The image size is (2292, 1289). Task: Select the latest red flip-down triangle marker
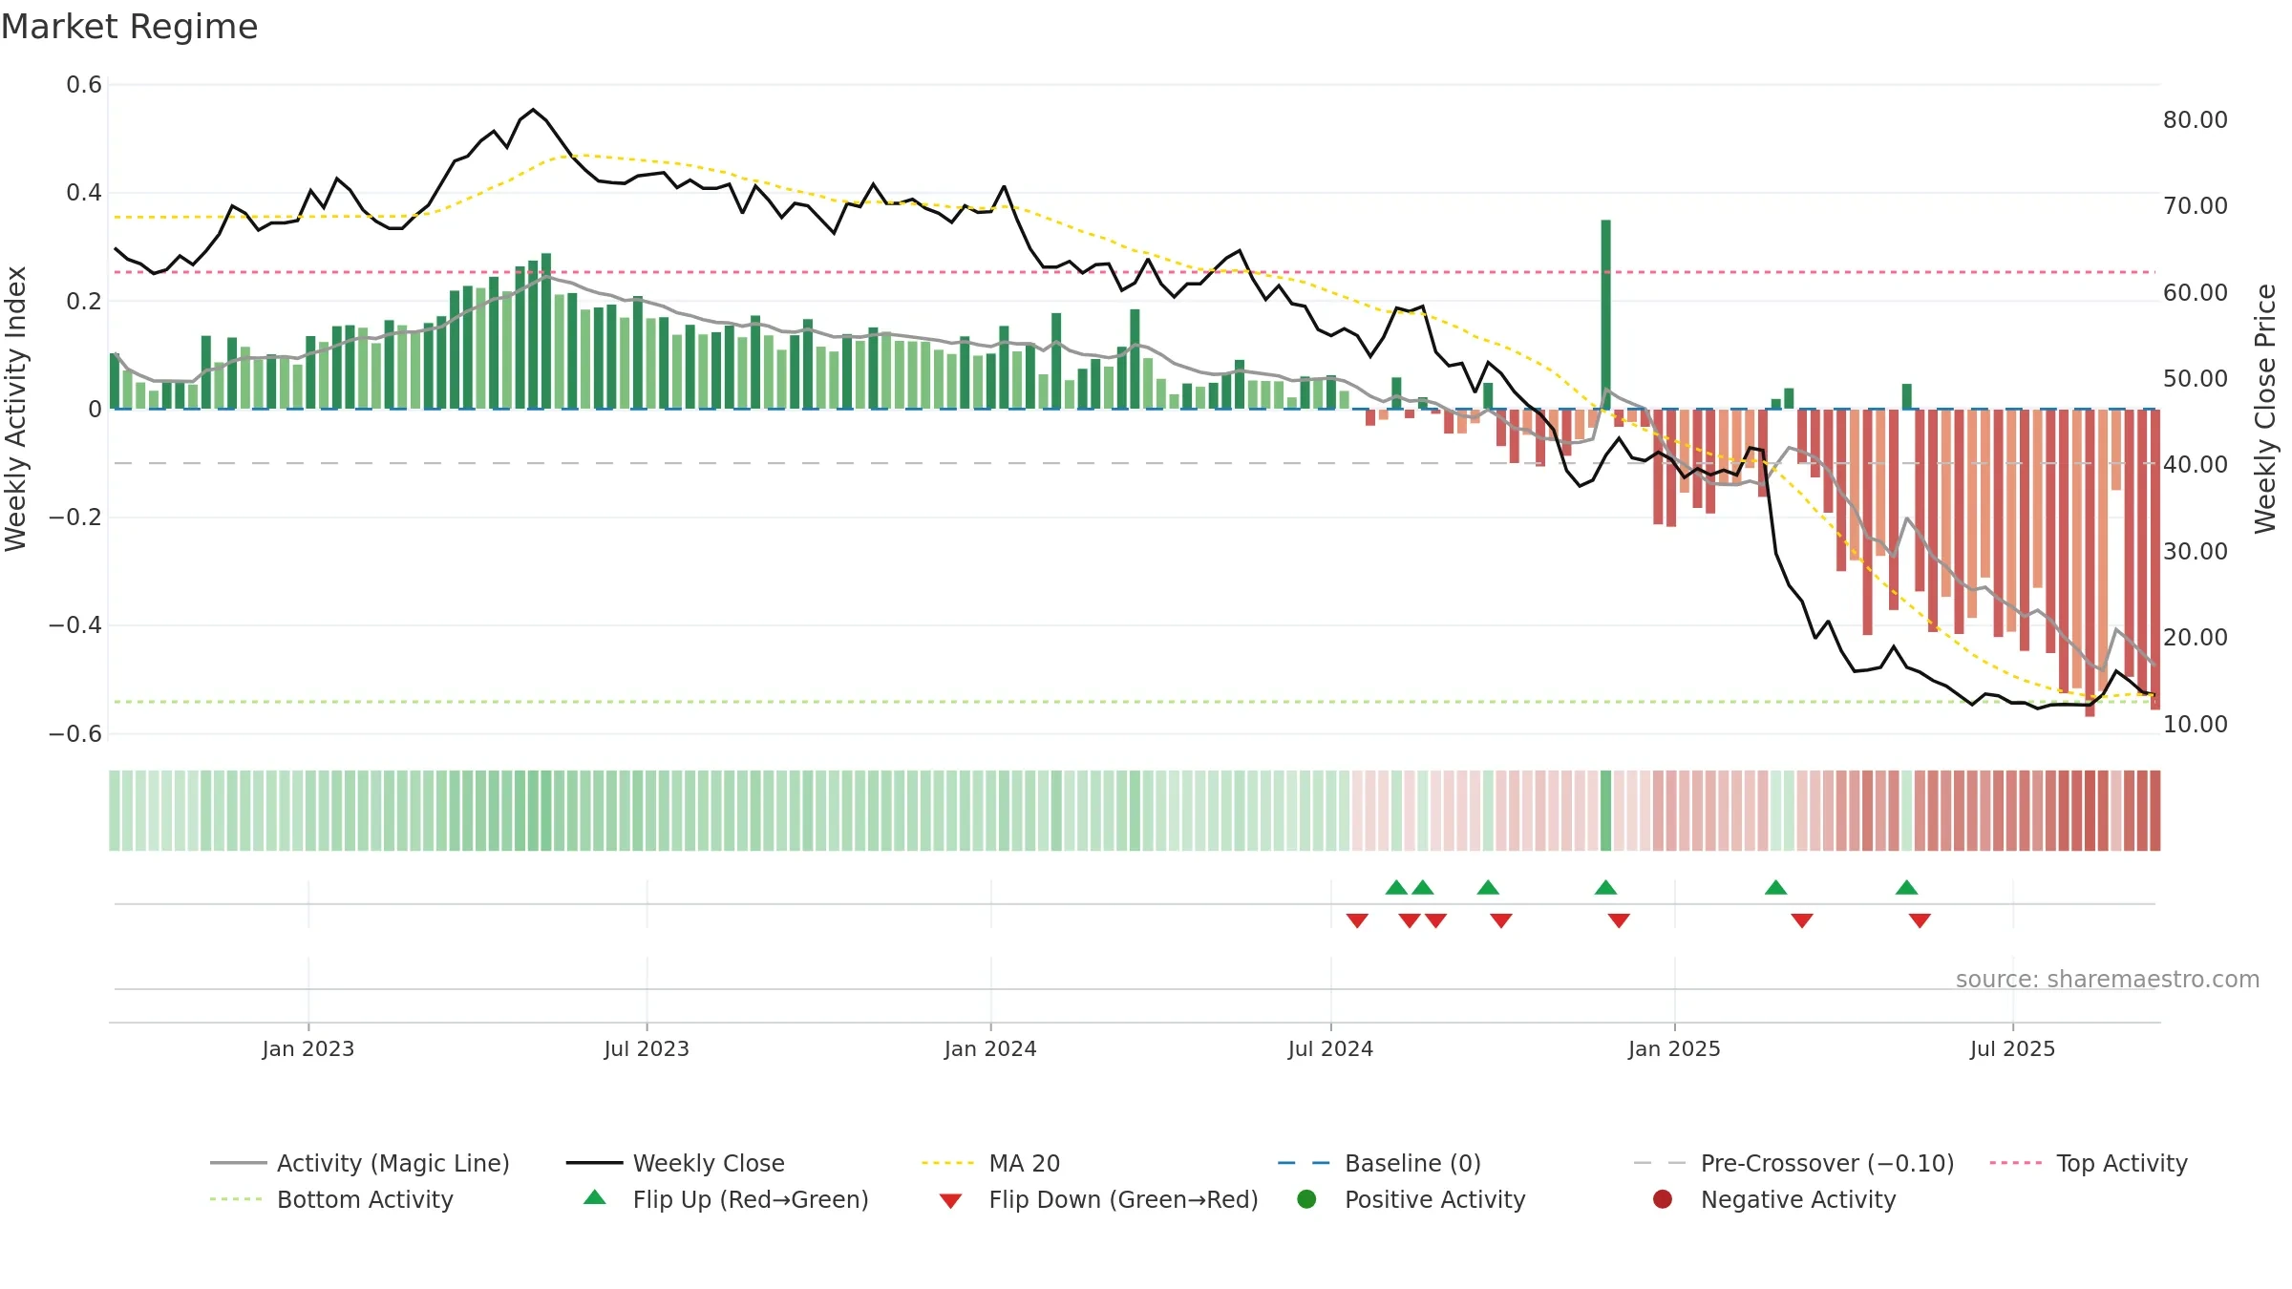pos(1920,920)
